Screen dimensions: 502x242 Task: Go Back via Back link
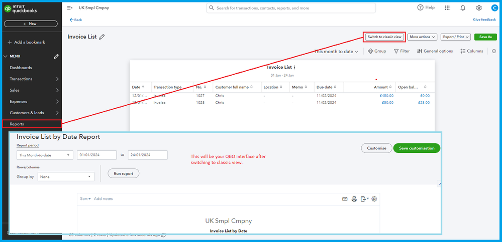pyautogui.click(x=76, y=20)
